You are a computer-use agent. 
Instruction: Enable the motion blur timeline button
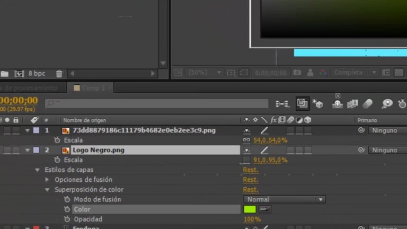(368, 104)
